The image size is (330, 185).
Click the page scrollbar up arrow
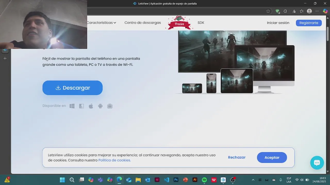click(x=328, y=17)
